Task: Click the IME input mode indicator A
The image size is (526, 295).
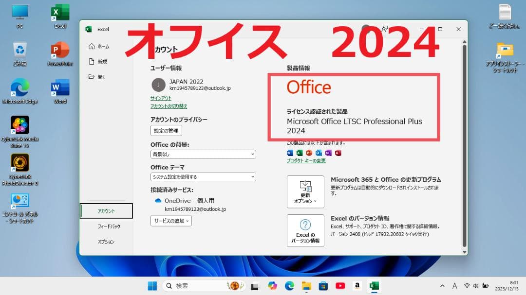Action: [x=454, y=286]
